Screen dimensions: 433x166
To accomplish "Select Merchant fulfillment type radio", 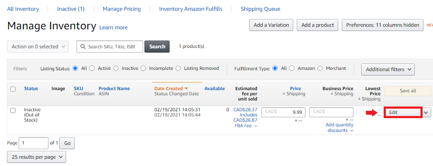I will [320, 68].
